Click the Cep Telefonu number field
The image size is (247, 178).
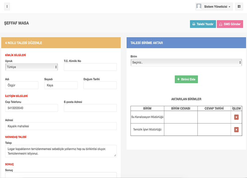pos(31,108)
